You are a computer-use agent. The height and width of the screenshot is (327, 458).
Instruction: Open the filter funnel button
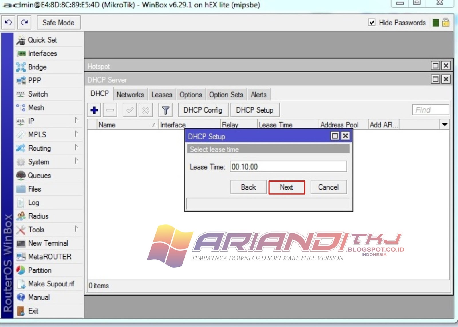pos(165,110)
